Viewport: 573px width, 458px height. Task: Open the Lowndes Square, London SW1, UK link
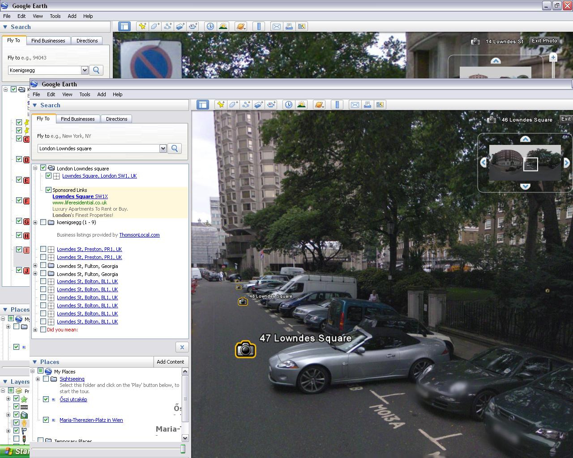(x=99, y=176)
